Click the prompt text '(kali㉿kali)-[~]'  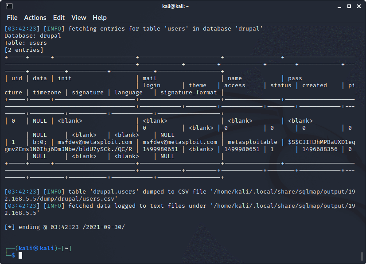point(43,248)
